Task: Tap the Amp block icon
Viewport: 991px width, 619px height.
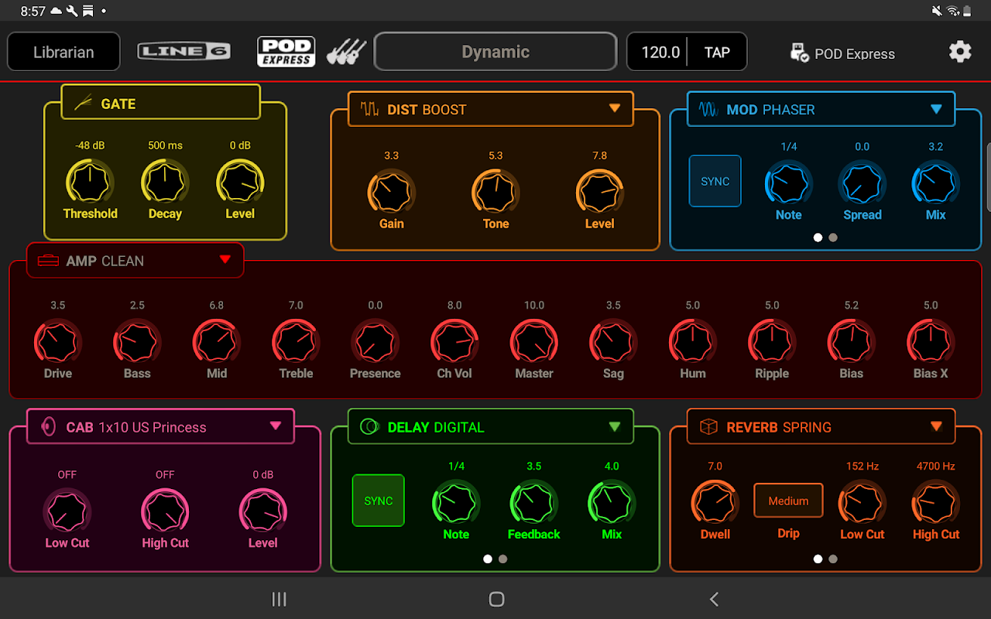Action: pos(48,261)
